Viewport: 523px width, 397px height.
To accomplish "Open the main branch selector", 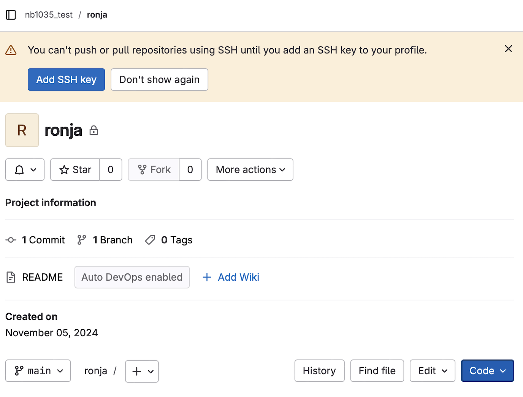I will (38, 371).
